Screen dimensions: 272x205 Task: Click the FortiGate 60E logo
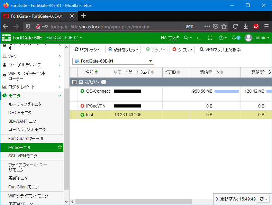[22, 38]
